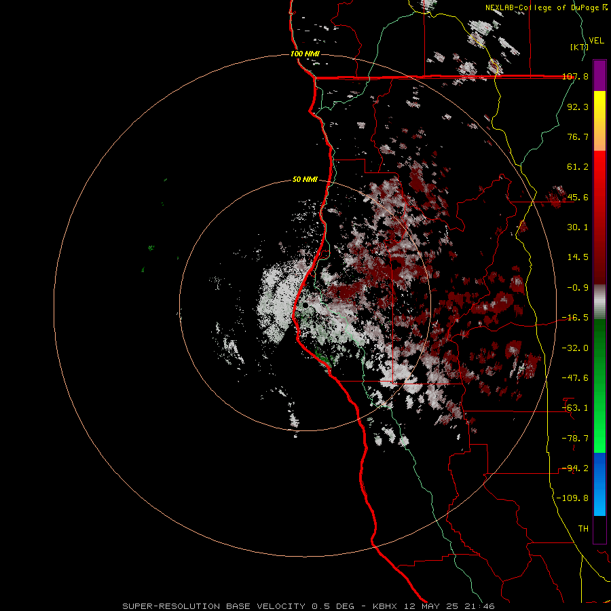The width and height of the screenshot is (611, 611).
Task: Click the 14.5 velocity scale value
Action: tap(578, 257)
